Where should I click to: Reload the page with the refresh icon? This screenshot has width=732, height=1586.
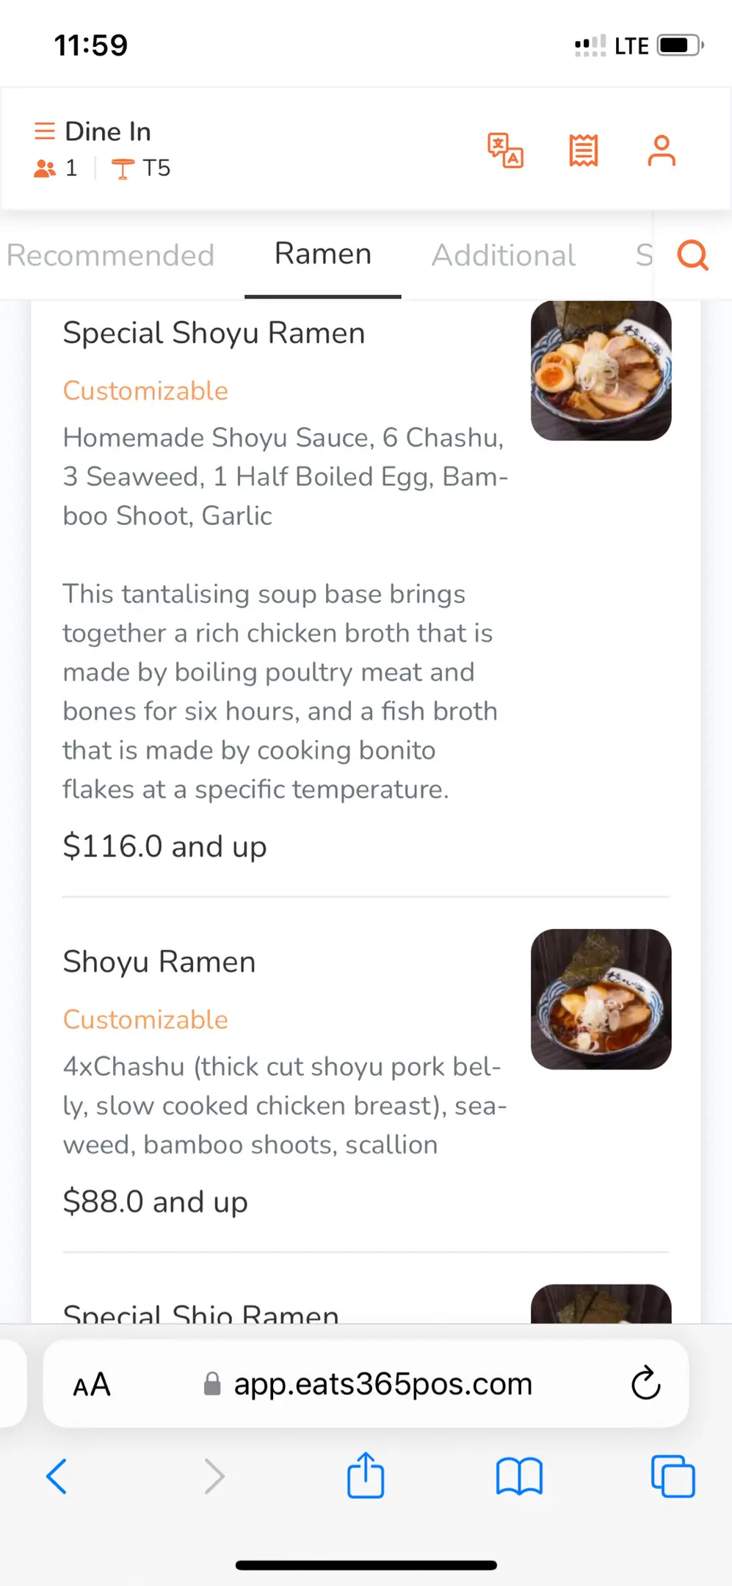[x=645, y=1383]
